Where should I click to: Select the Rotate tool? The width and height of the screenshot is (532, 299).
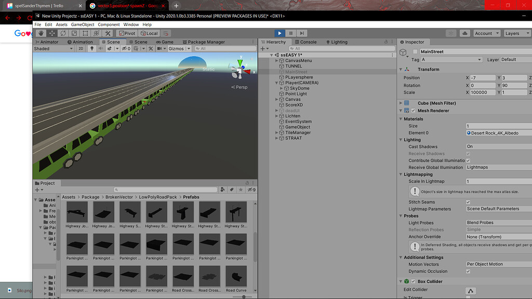[x=64, y=33]
